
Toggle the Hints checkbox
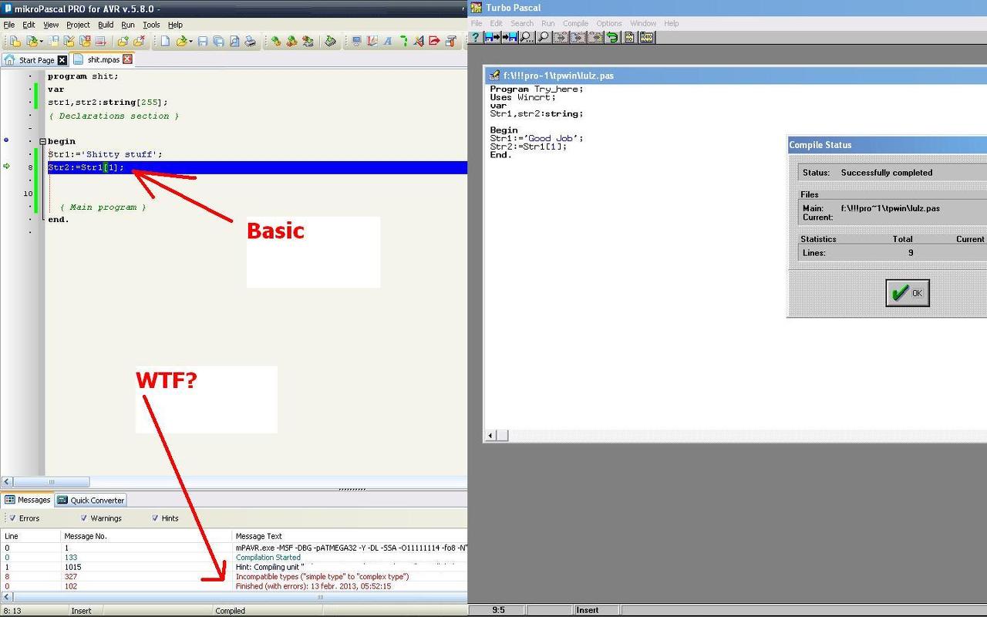(155, 518)
